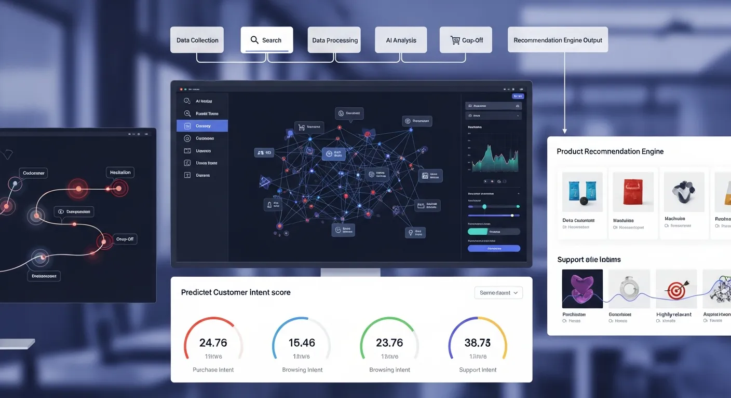Viewport: 731px width, 398px height.
Task: Click the wide blue button below the teal switch
Action: pyautogui.click(x=493, y=249)
